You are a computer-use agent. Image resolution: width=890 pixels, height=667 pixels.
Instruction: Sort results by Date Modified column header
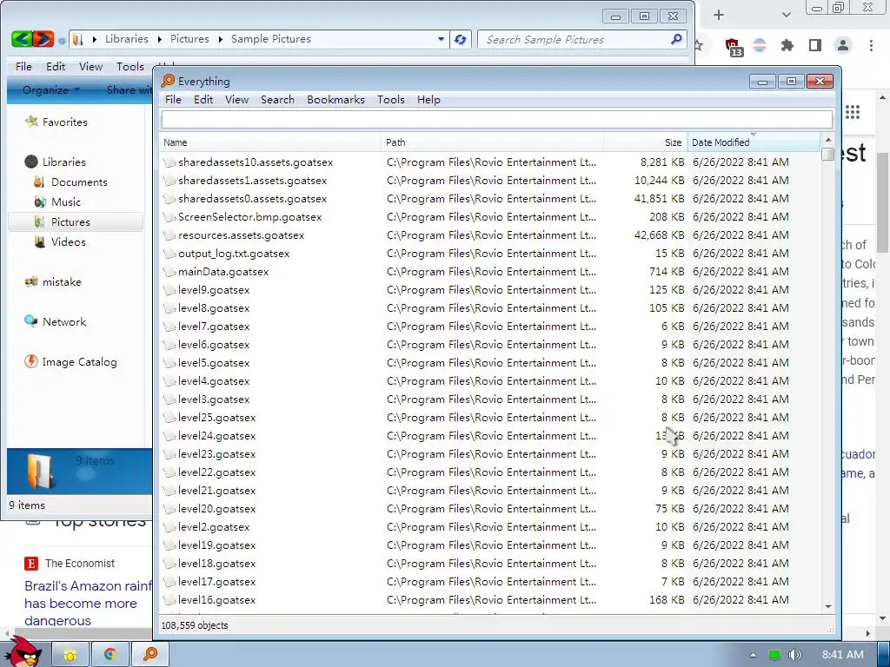point(754,142)
